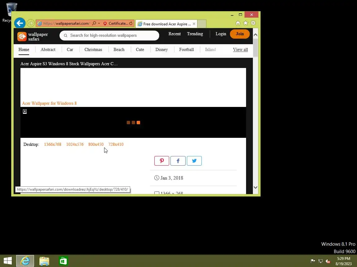
Task: Select the Island category
Action: click(210, 49)
